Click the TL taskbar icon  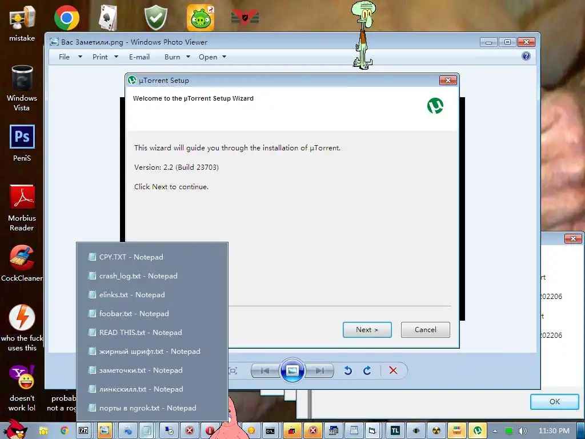tap(395, 431)
